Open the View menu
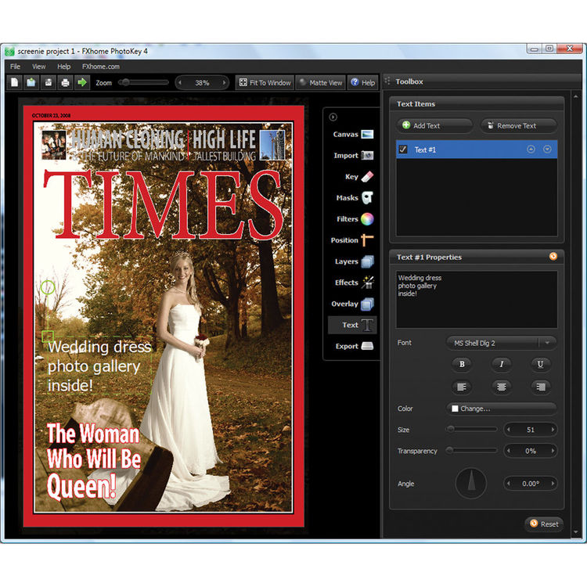Image resolution: width=587 pixels, height=587 pixels. point(38,67)
